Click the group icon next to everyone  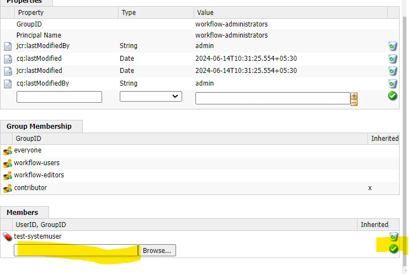point(8,151)
